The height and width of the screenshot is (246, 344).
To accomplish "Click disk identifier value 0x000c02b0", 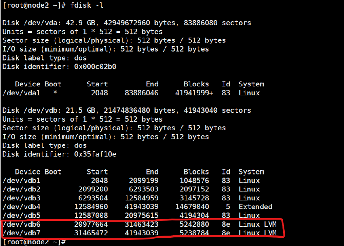I will 96,67.
